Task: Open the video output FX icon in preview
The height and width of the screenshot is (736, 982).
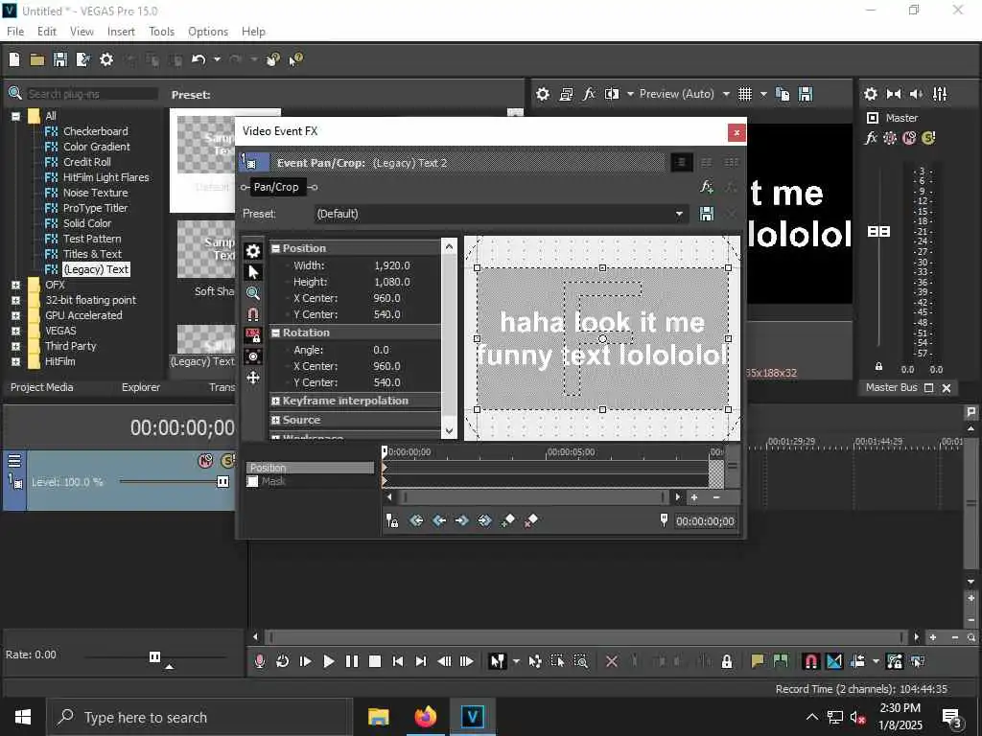Action: click(589, 94)
